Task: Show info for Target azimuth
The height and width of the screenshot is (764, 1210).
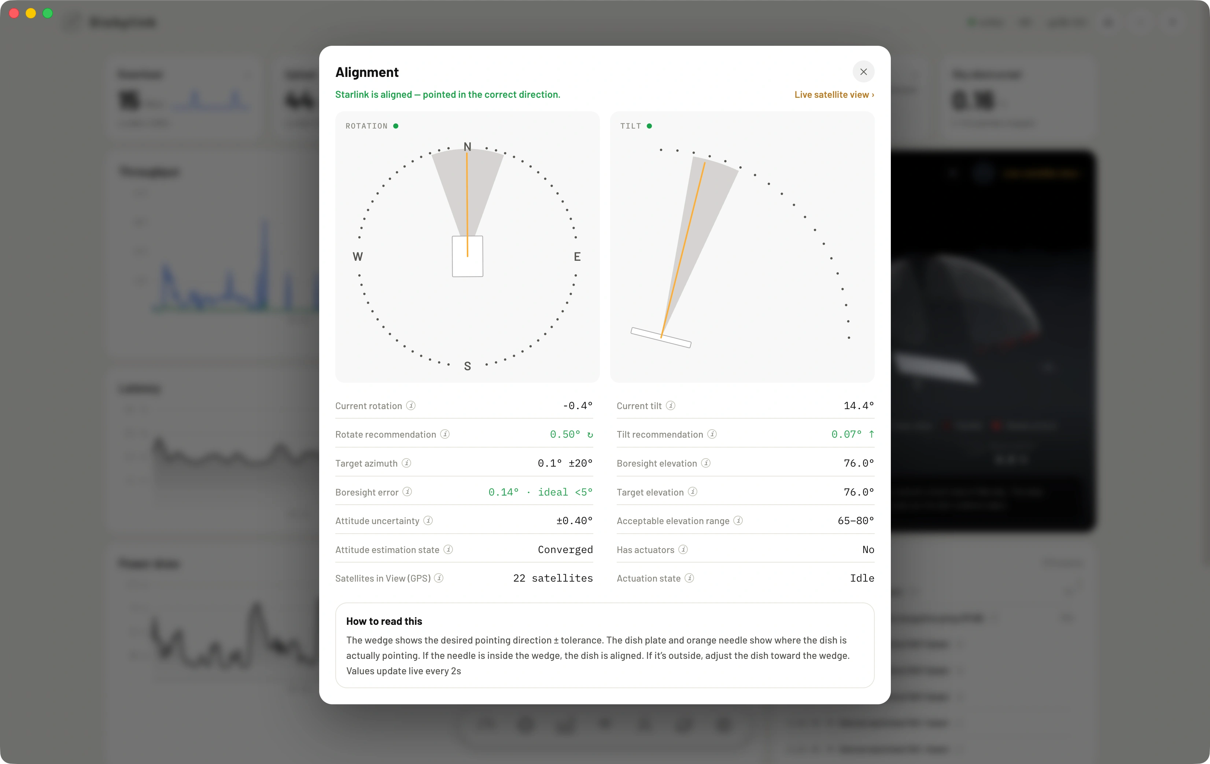Action: click(x=406, y=463)
